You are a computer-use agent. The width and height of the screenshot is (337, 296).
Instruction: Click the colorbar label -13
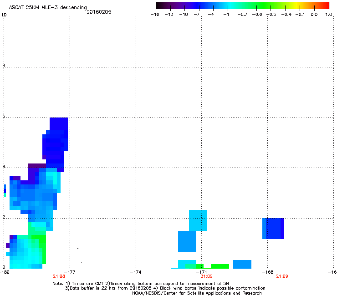coord(169,15)
